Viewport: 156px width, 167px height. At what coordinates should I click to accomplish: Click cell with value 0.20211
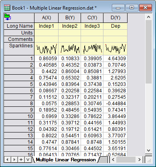pyautogui.click(x=92, y=97)
